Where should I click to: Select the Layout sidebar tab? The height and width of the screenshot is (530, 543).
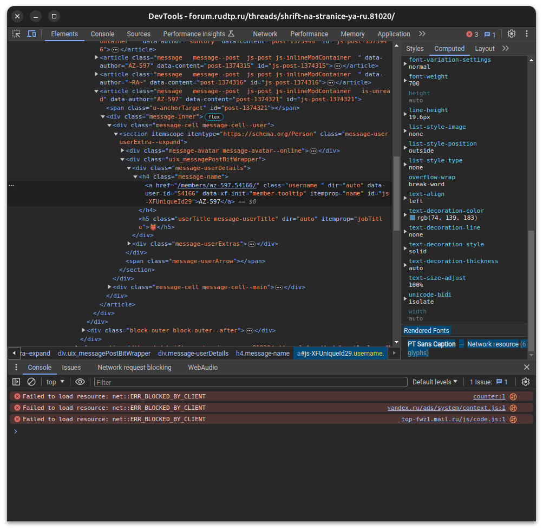tap(485, 49)
